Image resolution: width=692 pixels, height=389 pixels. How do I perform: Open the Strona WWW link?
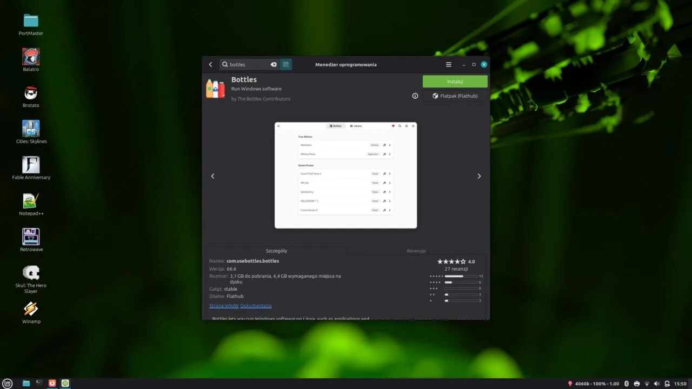click(224, 306)
